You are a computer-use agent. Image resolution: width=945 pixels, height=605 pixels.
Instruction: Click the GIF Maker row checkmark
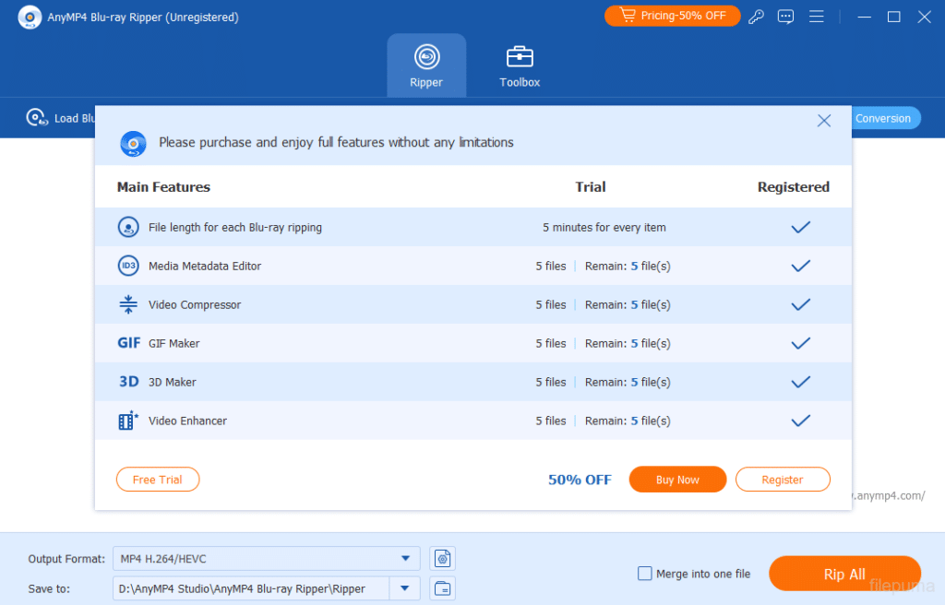click(800, 343)
